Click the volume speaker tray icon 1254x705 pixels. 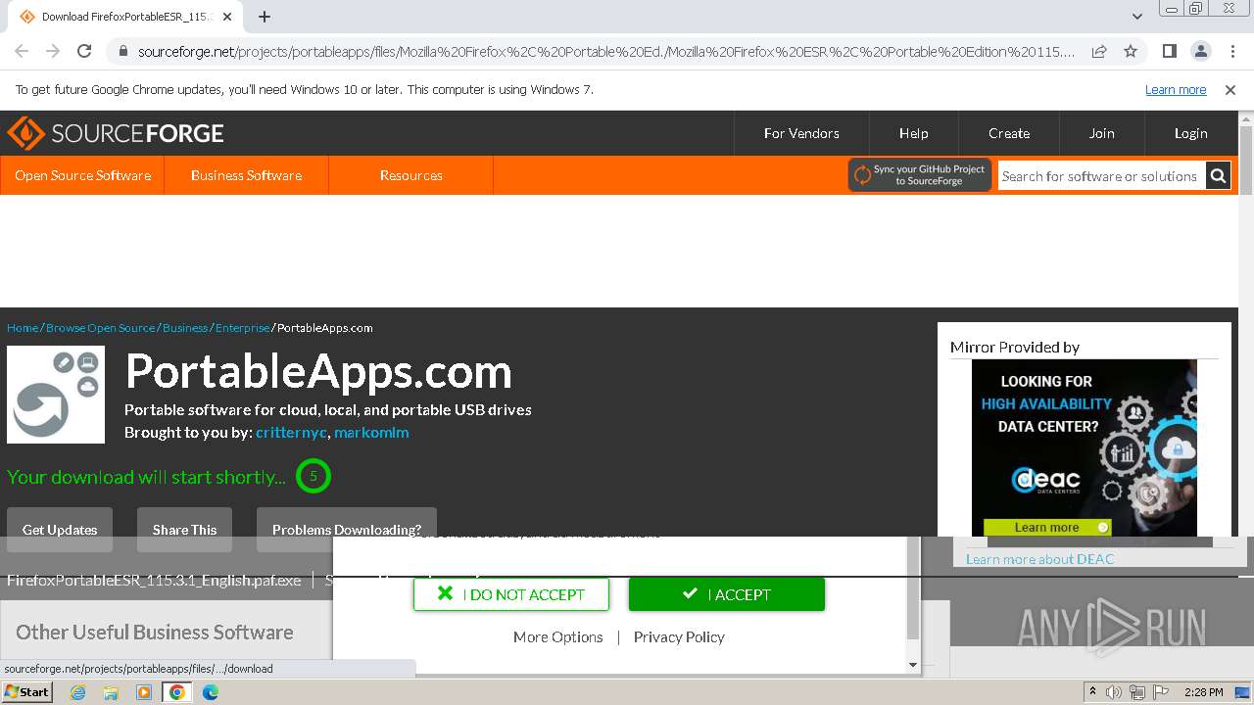click(x=1114, y=692)
